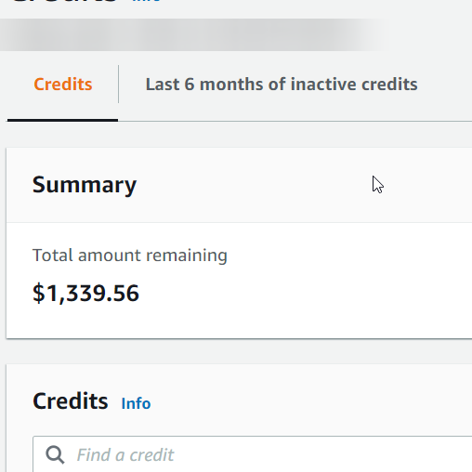The height and width of the screenshot is (472, 472).
Task: Open Last 6 months of inactive credits tab
Action: [x=282, y=85]
